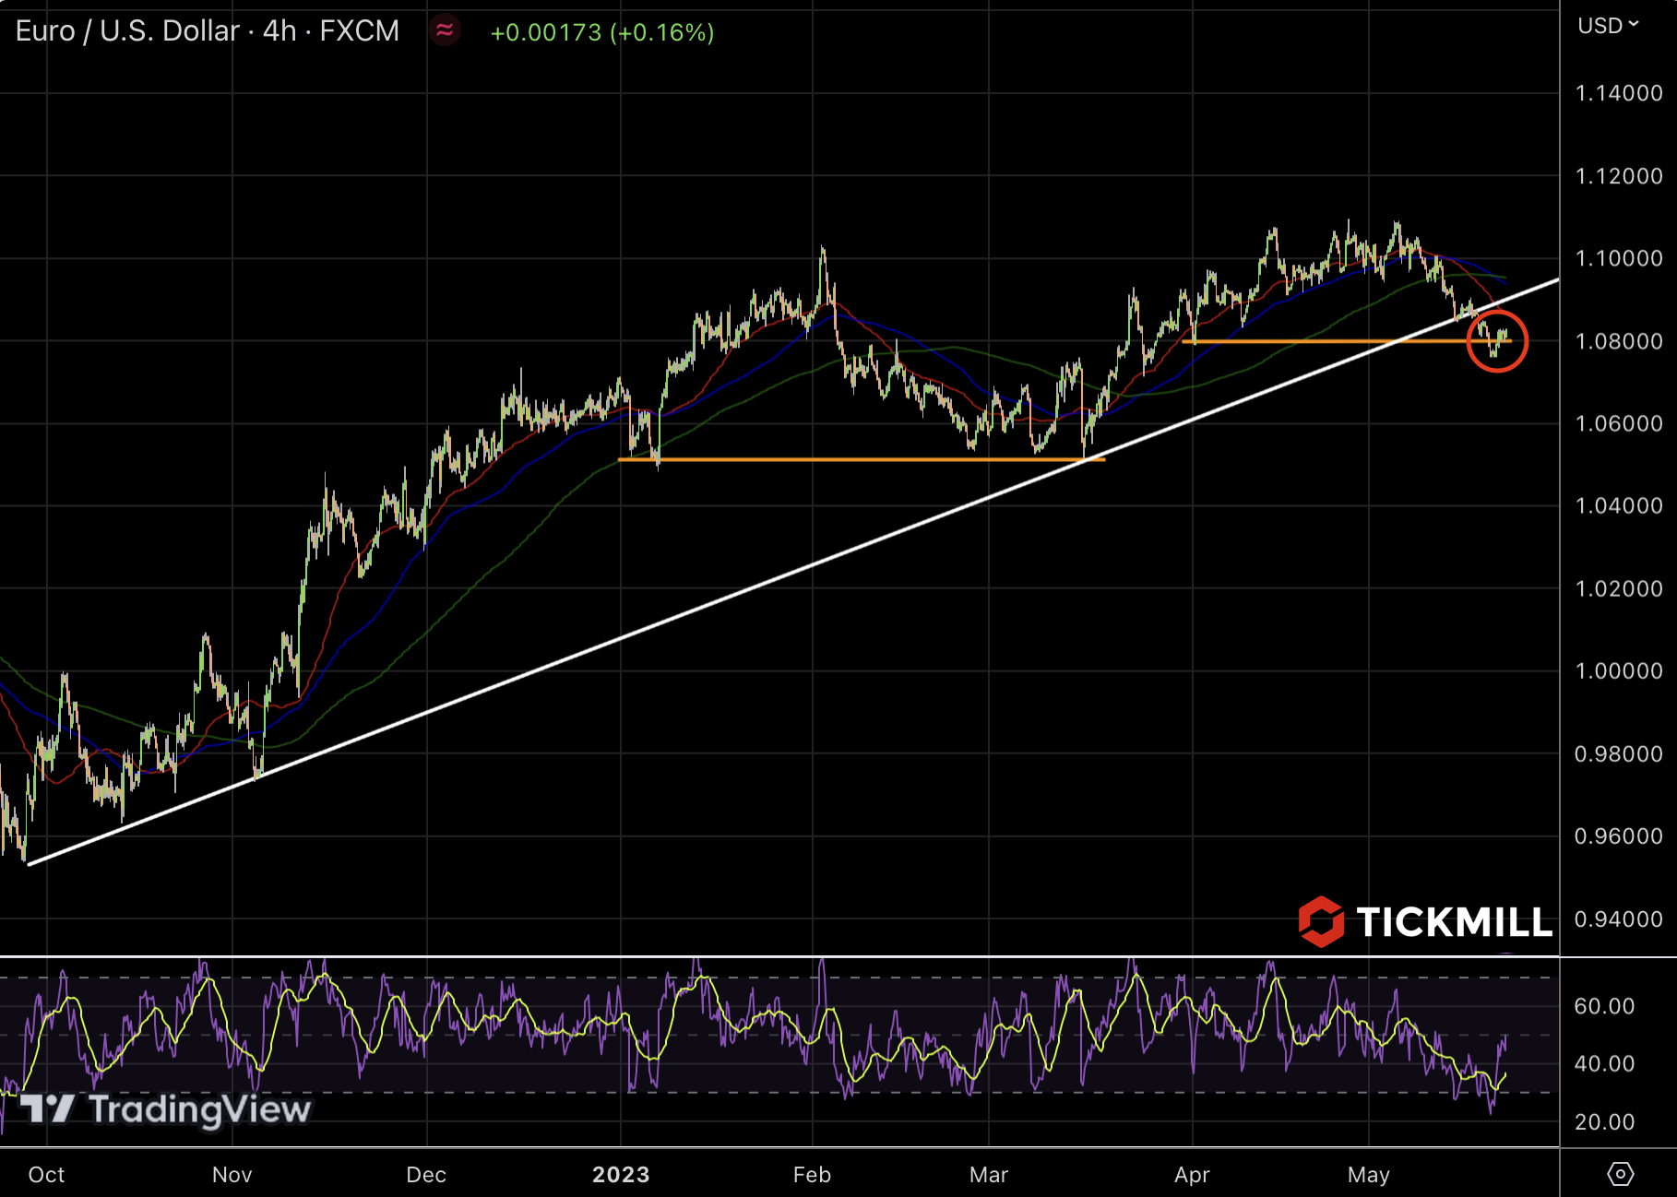Screen dimensions: 1677x1197
Task: Click the pink approximate-equals data status icon
Action: click(445, 31)
